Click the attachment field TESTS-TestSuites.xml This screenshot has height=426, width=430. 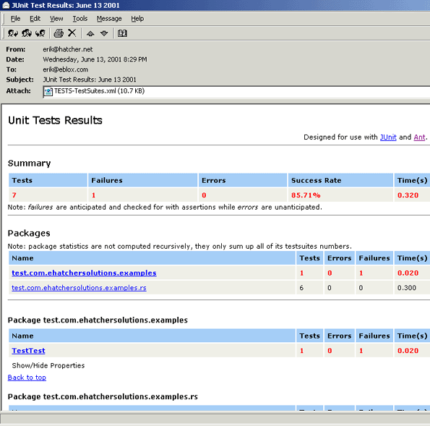(236, 92)
